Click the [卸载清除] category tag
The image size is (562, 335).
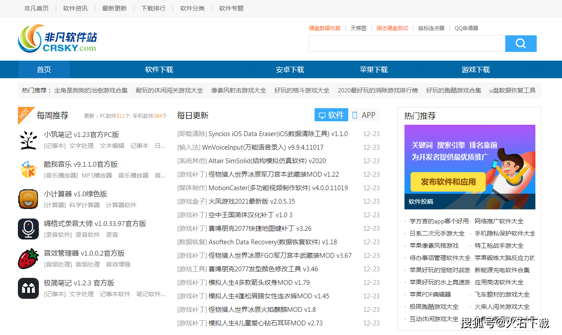point(192,134)
